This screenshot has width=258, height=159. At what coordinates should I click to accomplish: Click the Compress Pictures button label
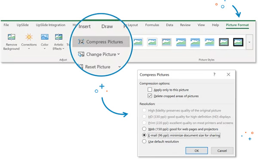click(104, 42)
